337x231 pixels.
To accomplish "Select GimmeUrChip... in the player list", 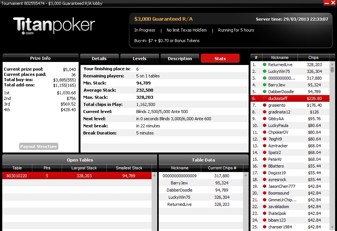I will [x=290, y=200].
